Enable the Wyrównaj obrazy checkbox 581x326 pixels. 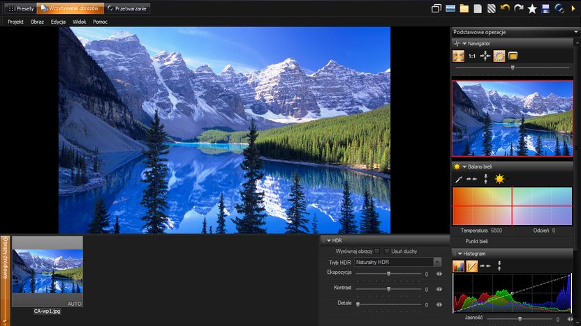(x=377, y=251)
